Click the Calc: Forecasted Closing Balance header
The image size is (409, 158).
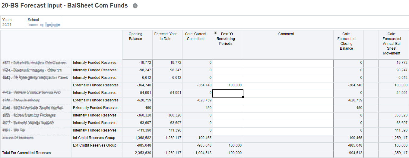(x=346, y=41)
